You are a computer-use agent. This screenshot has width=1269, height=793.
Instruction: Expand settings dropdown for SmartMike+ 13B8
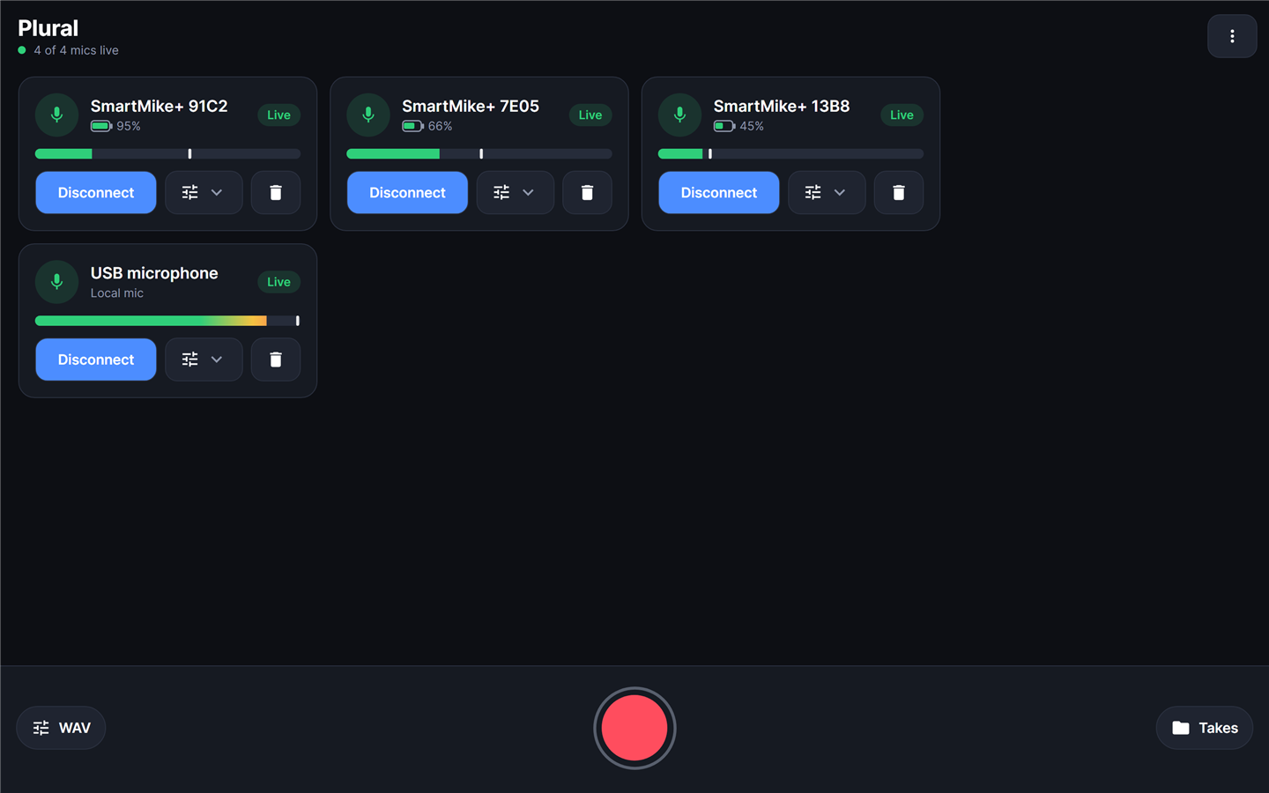click(827, 192)
